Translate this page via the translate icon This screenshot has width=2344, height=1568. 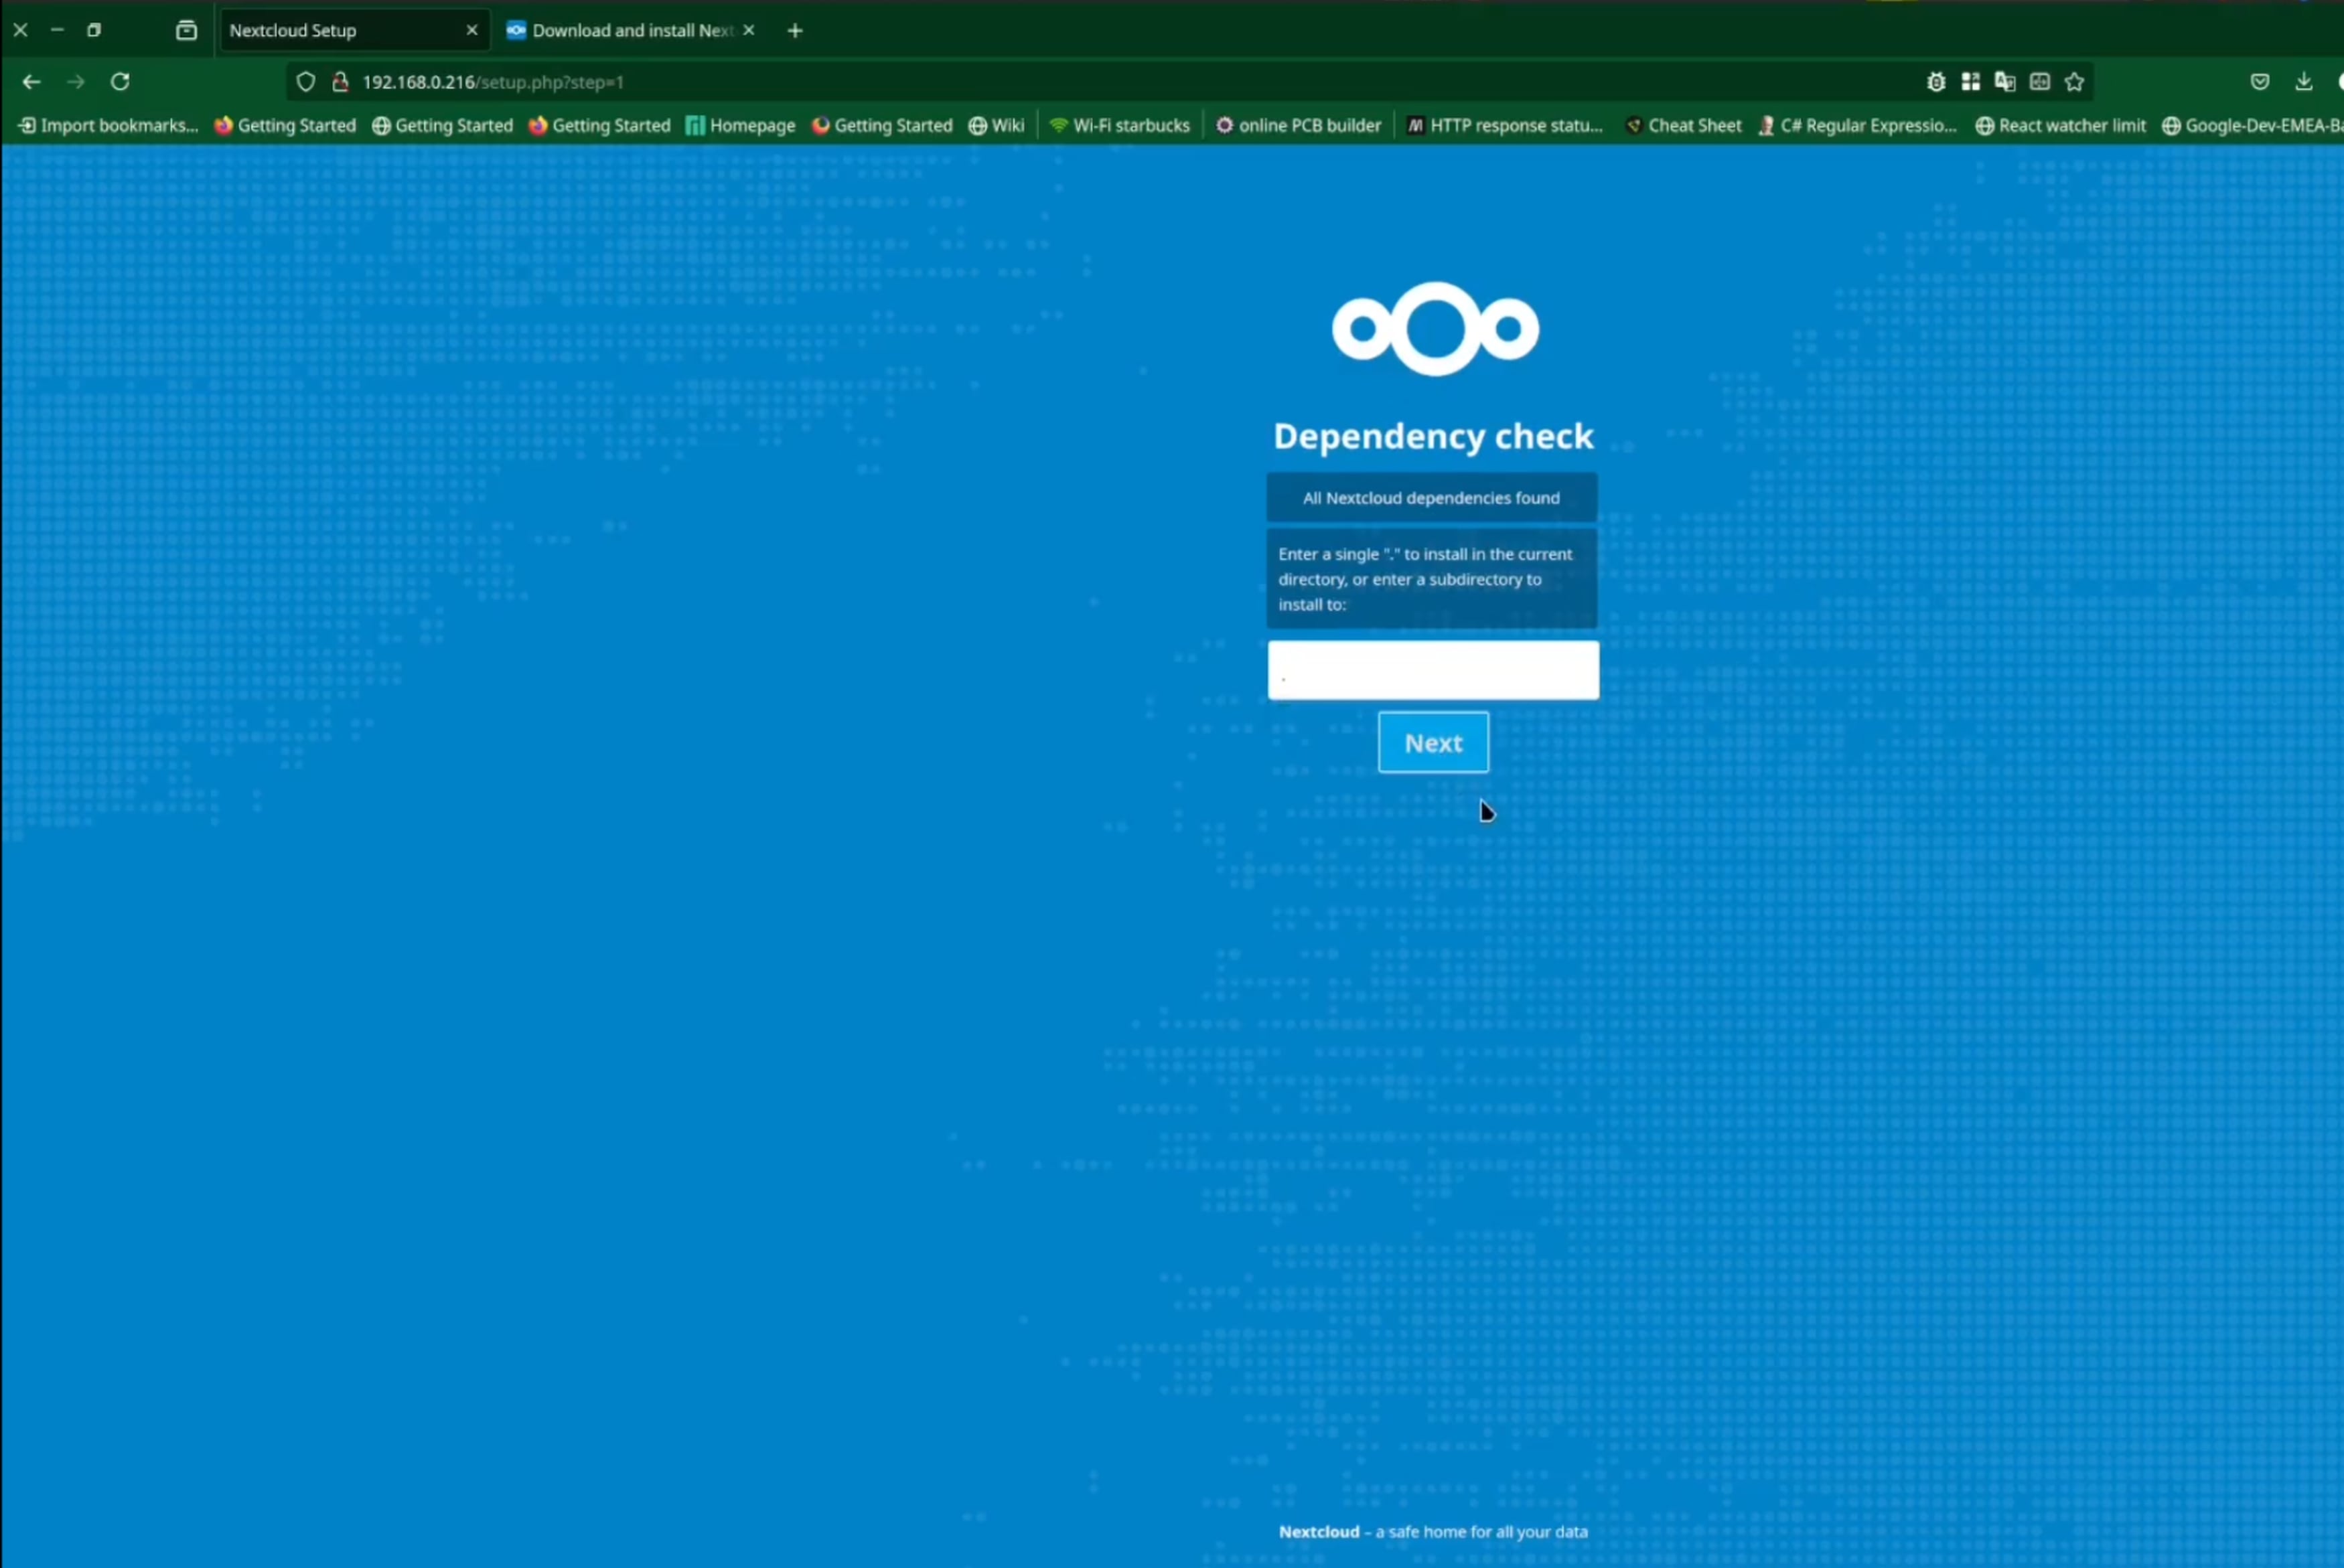2004,82
